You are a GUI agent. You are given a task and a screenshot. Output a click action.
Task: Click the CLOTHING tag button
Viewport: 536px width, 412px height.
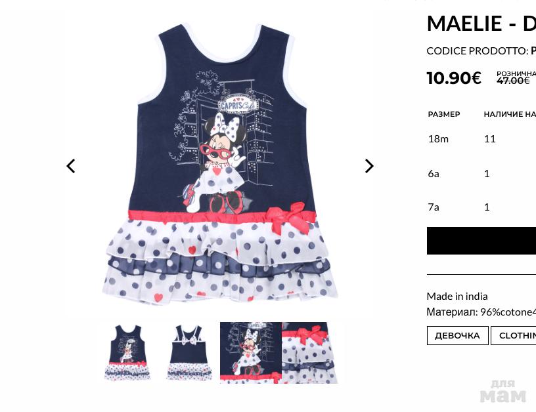click(x=514, y=335)
